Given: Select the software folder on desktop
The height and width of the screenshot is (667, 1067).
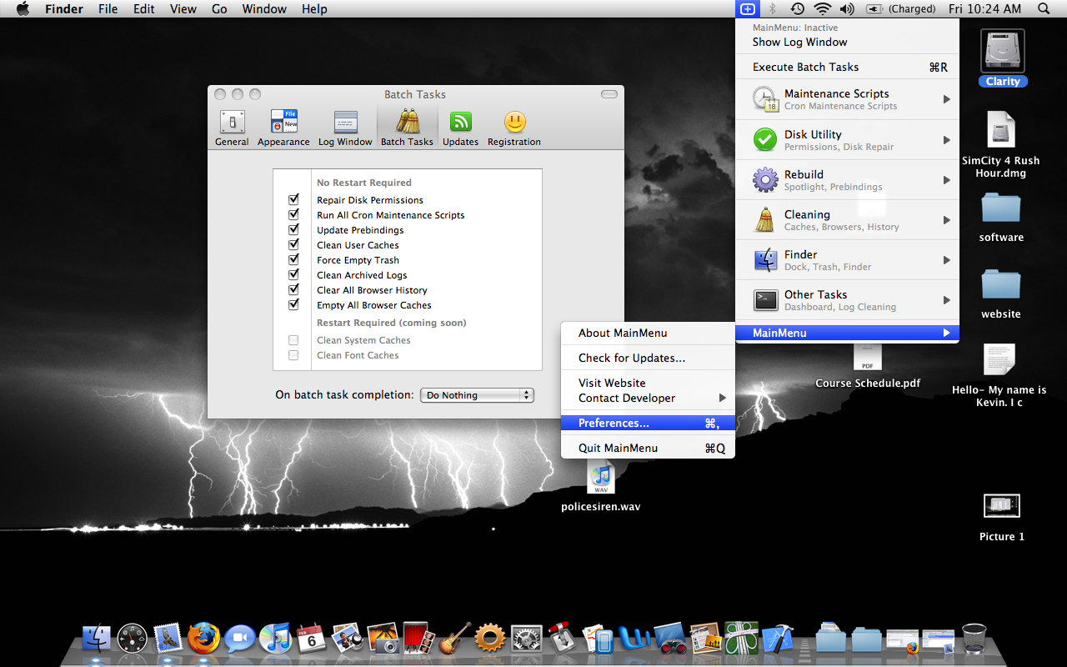Looking at the screenshot, I should click(x=1001, y=208).
